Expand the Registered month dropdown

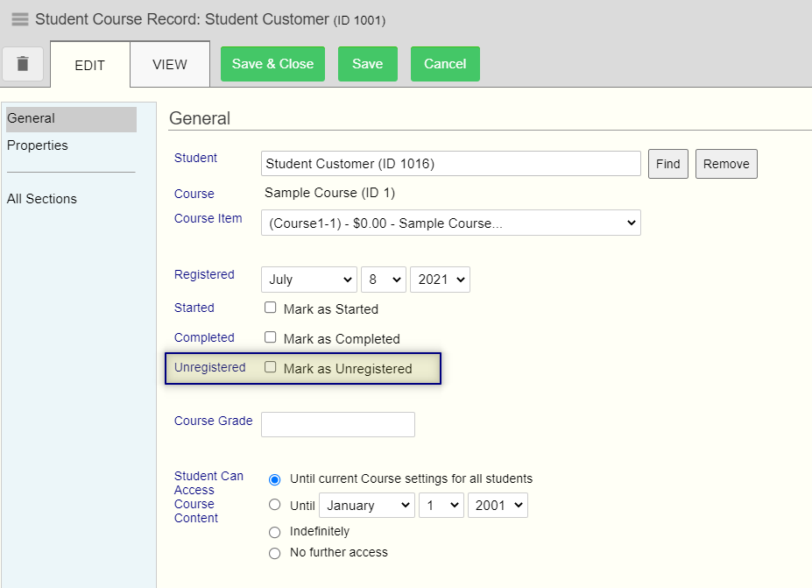[308, 280]
